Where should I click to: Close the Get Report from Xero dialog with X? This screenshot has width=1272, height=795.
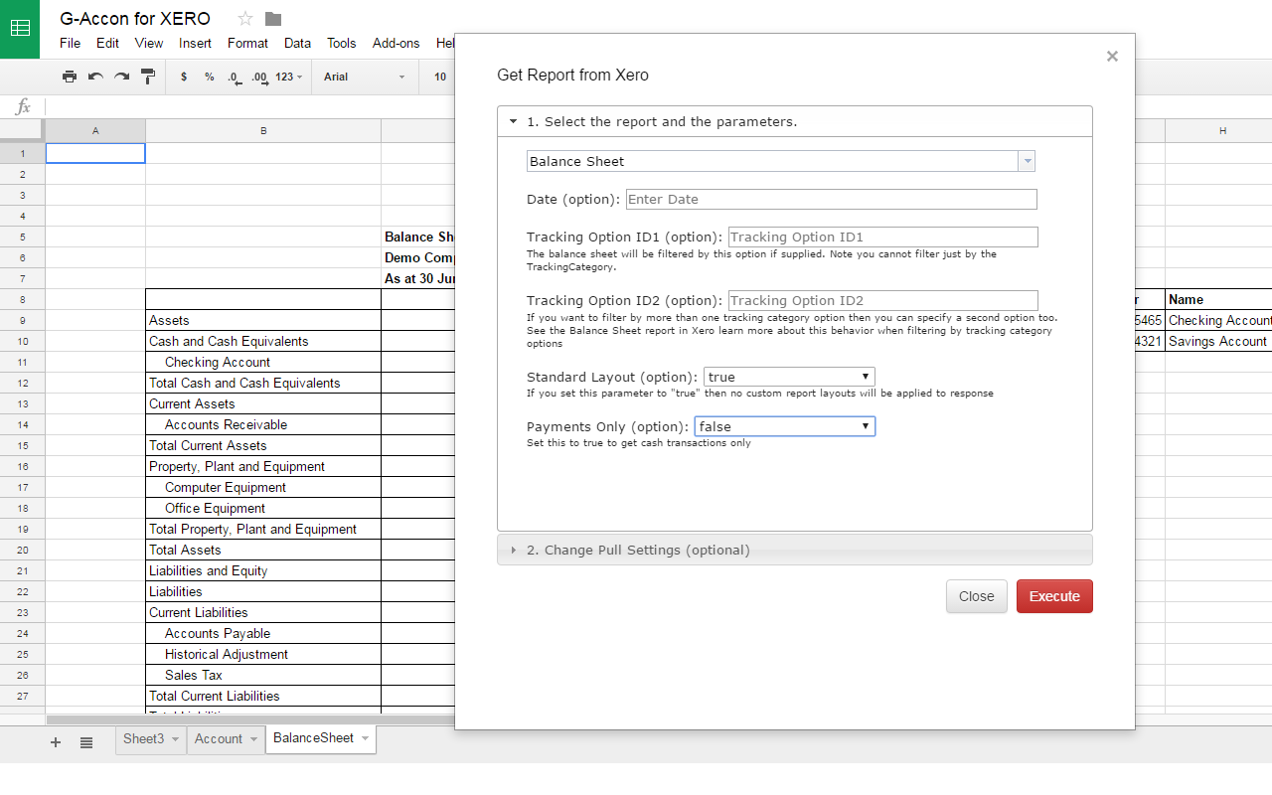click(1112, 57)
